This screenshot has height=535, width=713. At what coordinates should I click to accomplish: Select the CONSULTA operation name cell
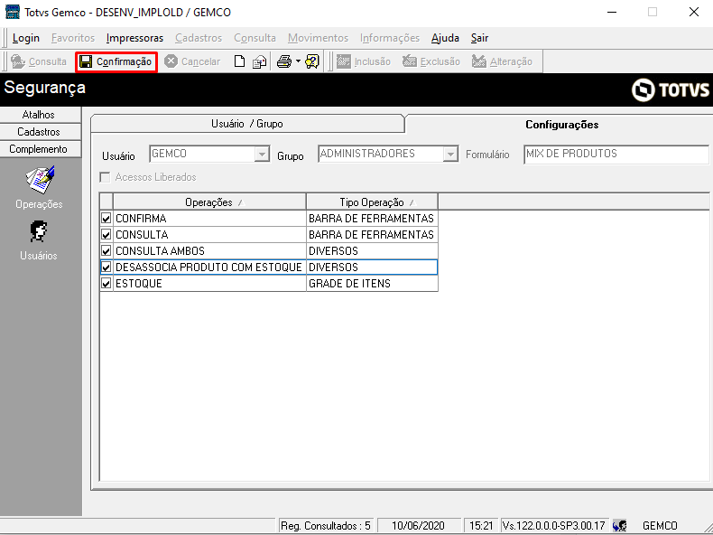pos(209,235)
